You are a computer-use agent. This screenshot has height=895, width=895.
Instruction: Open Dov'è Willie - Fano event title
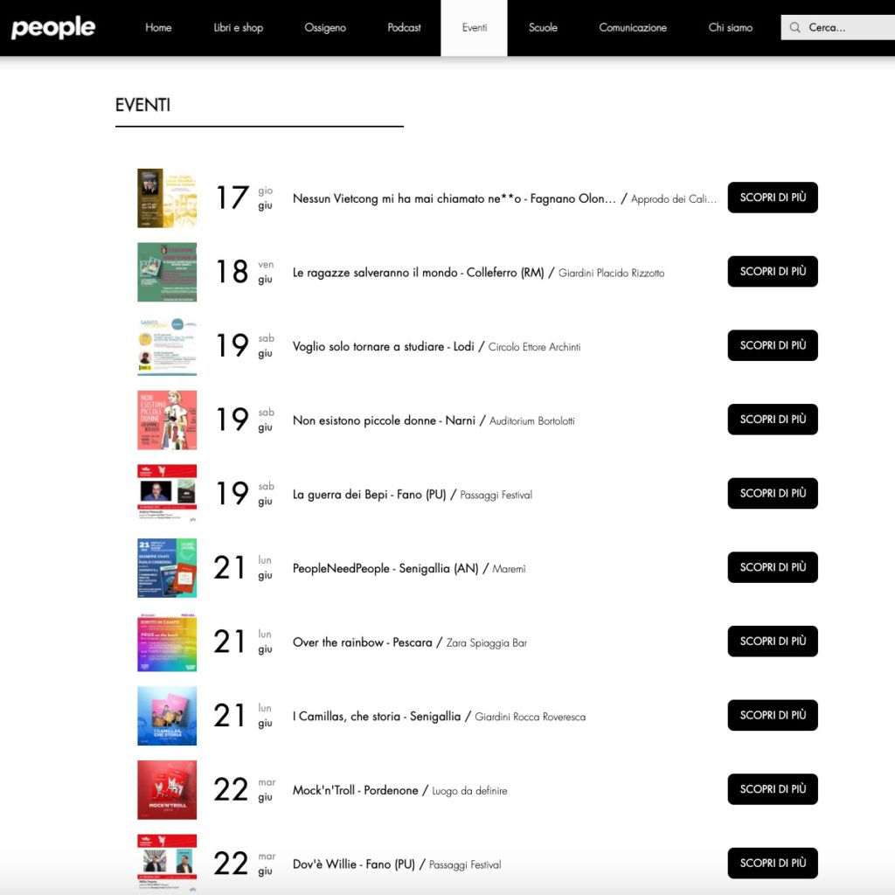(x=354, y=864)
